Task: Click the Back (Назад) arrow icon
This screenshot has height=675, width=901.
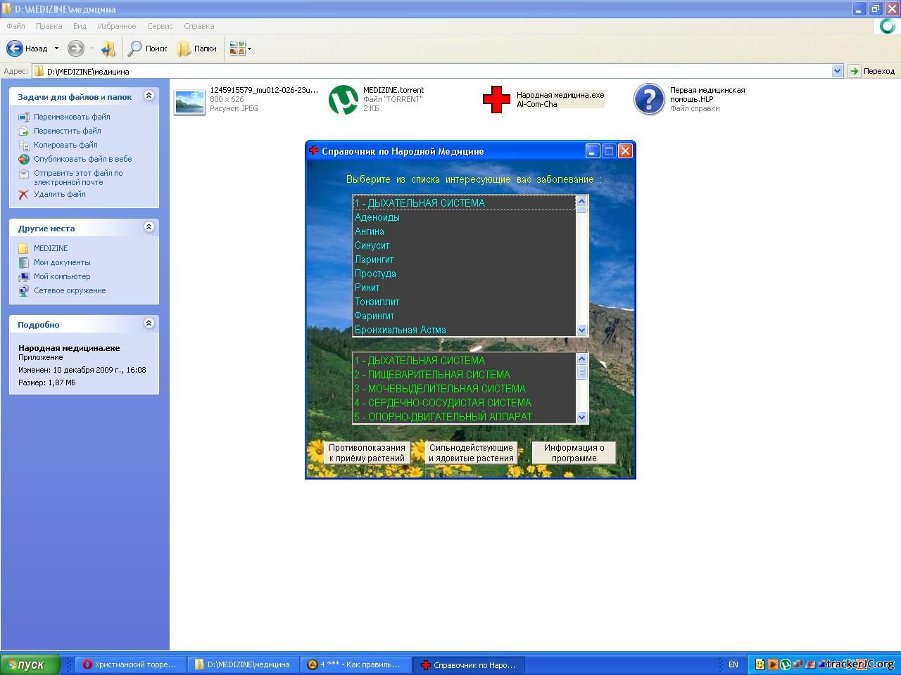Action: point(15,49)
